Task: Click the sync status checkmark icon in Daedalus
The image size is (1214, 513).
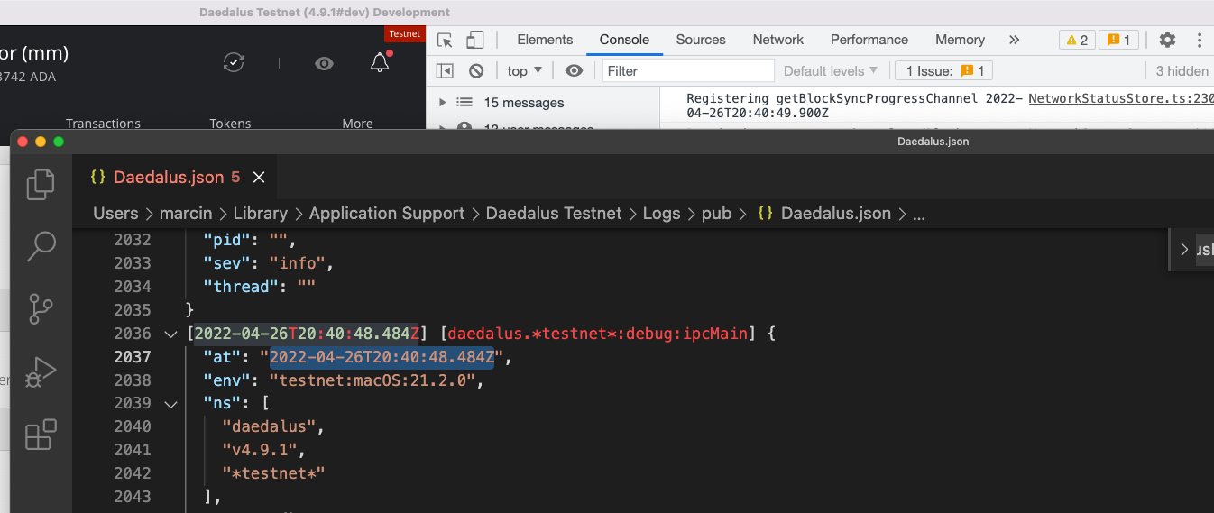Action: [x=234, y=62]
